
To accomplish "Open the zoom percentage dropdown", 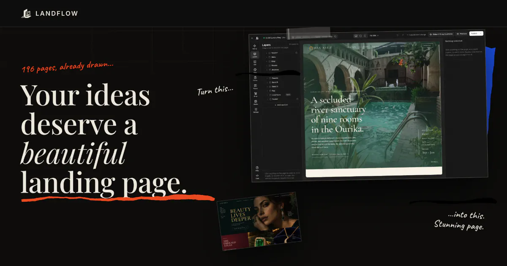I will click(374, 35).
